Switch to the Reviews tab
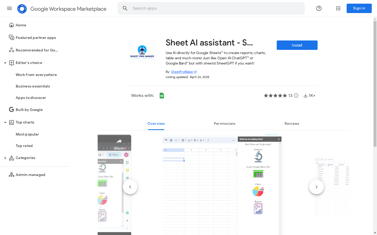377x235 pixels. coord(292,124)
